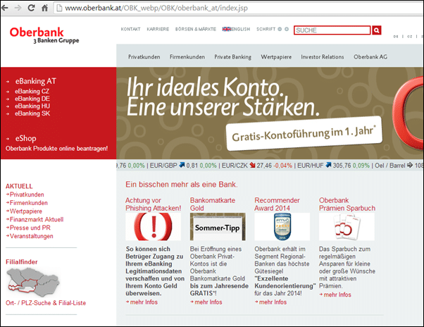Go to the browser home icon
Screen dimensions: 424x327
point(44,8)
